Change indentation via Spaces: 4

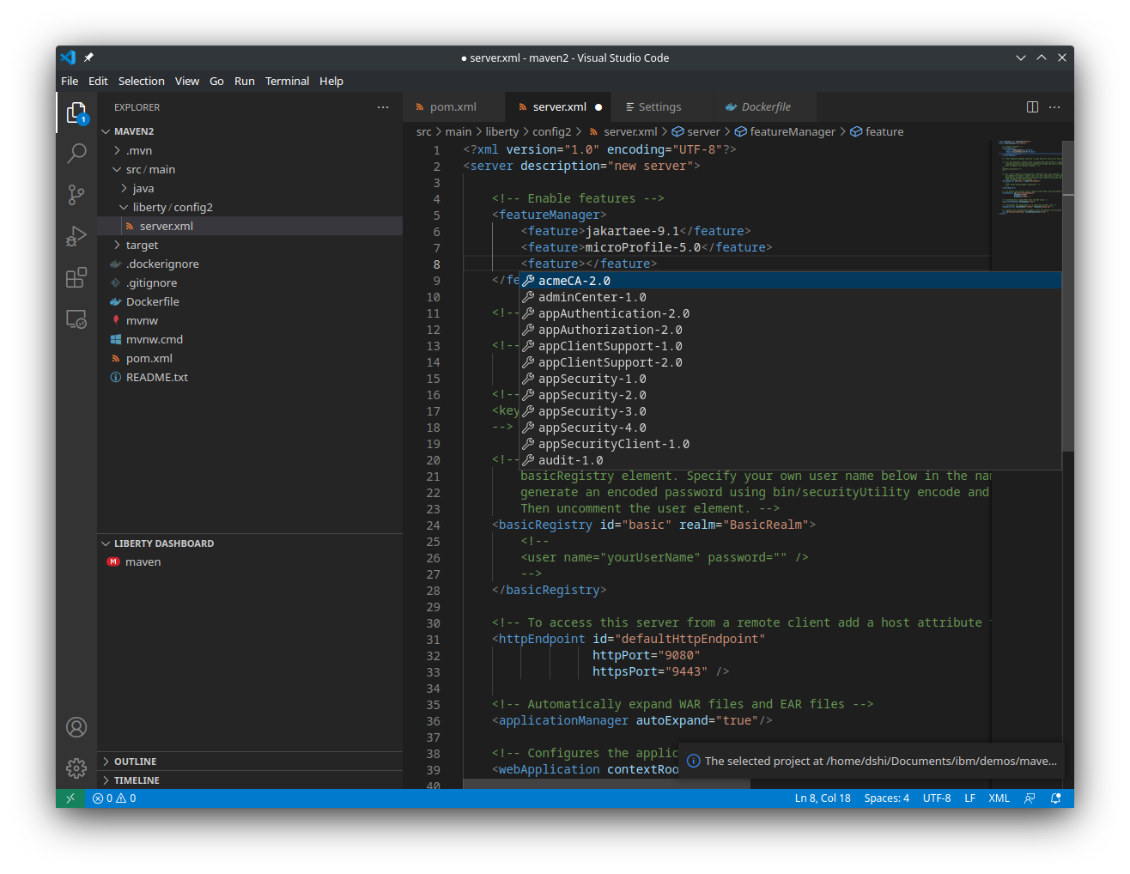coord(886,798)
